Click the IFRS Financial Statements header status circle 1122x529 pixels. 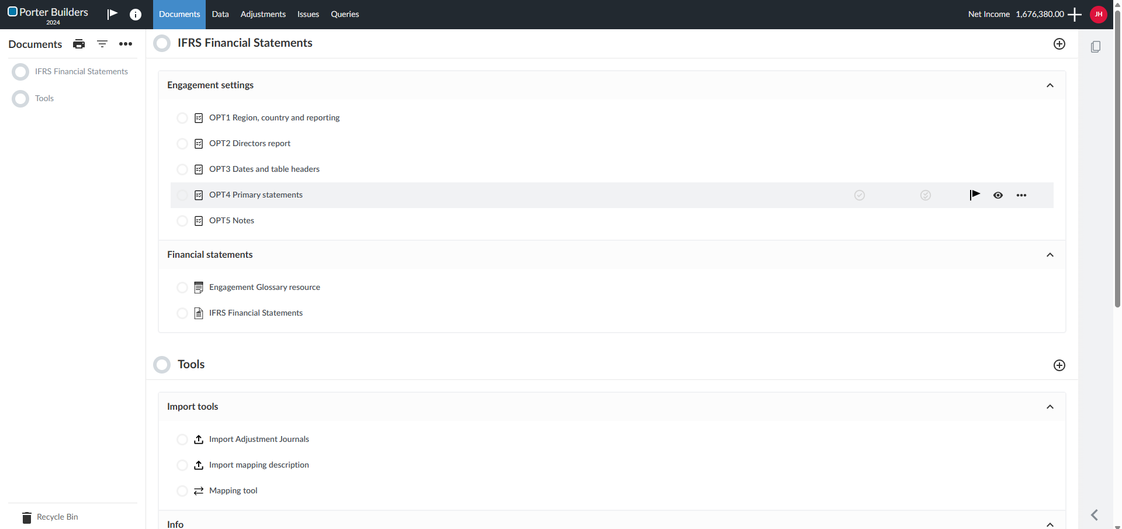pyautogui.click(x=162, y=43)
